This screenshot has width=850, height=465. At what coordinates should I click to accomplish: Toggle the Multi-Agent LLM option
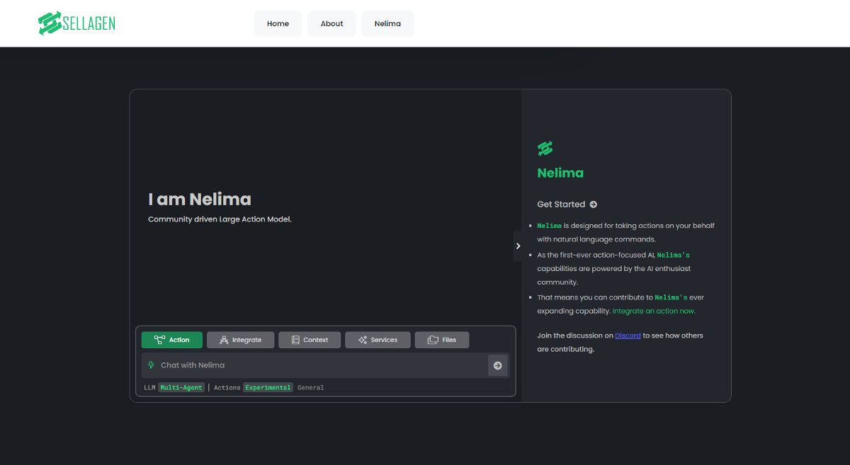pyautogui.click(x=181, y=388)
